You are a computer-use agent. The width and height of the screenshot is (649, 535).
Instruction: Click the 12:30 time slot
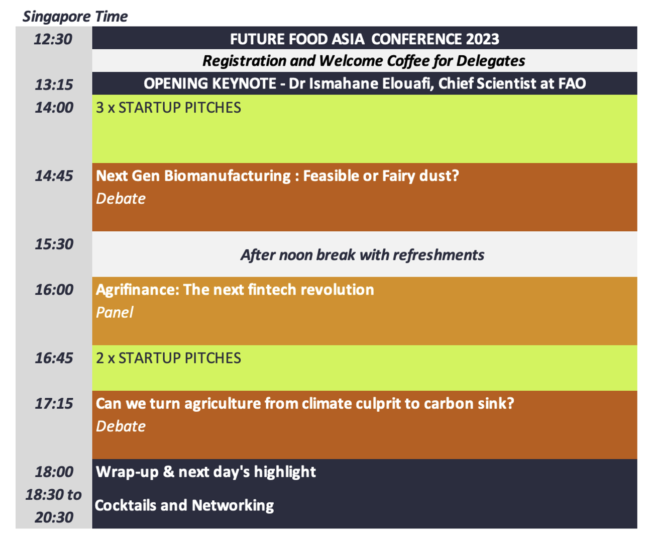click(53, 39)
